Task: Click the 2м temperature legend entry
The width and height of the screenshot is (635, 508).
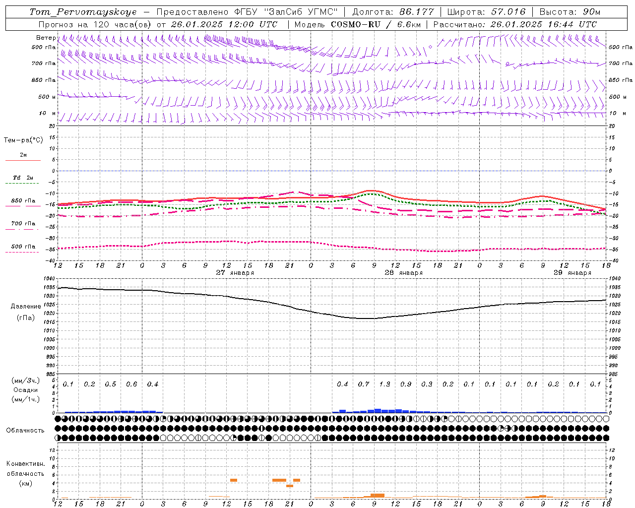Action: [x=23, y=155]
